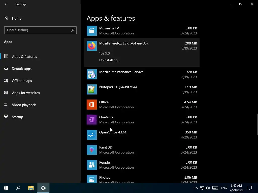Click the Apps & features page heading

pyautogui.click(x=111, y=18)
